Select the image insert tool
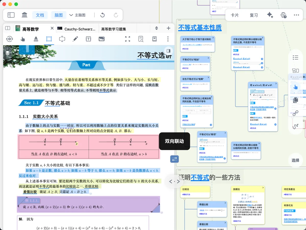 click(101, 39)
